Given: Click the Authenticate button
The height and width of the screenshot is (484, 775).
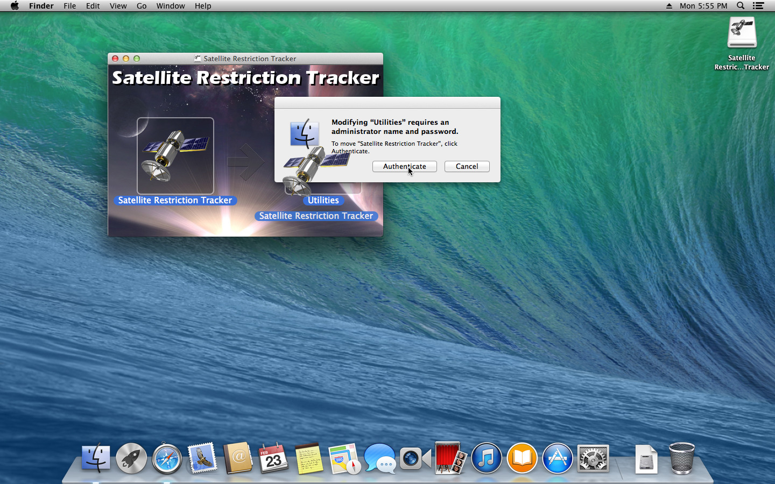Looking at the screenshot, I should tap(404, 167).
